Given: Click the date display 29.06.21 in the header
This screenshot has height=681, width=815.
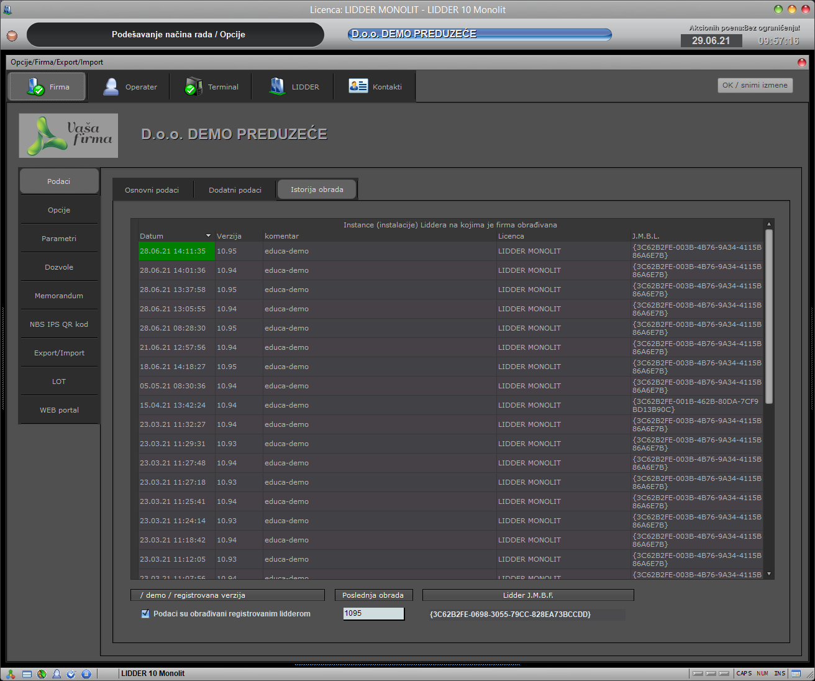Looking at the screenshot, I should click(711, 40).
